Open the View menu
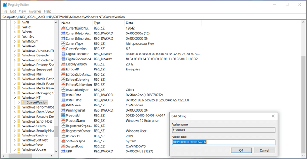The height and width of the screenshot is (159, 307). click(22, 11)
